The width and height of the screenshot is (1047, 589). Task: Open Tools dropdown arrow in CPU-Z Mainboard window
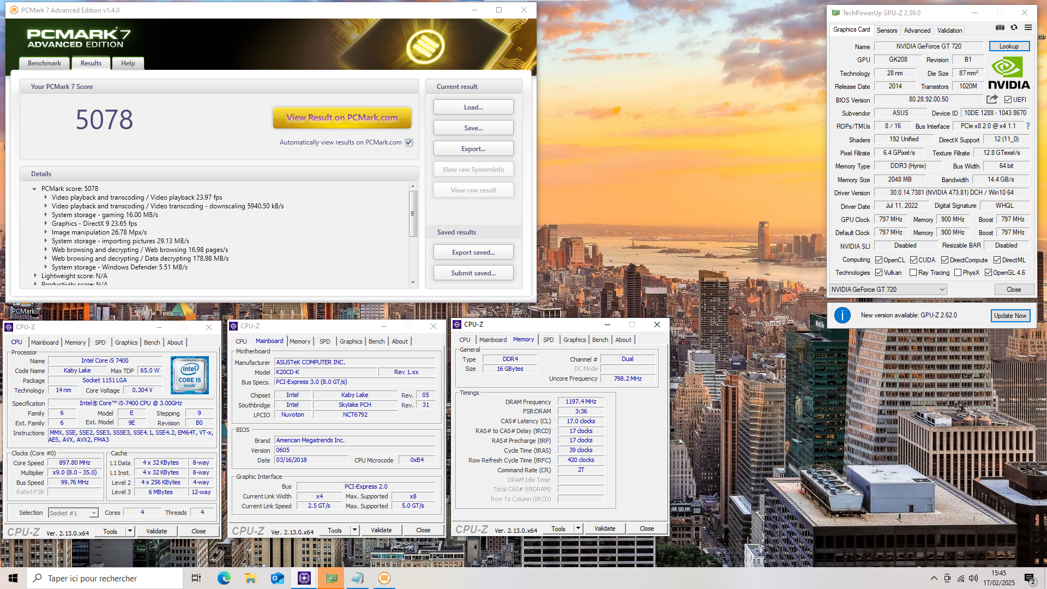354,530
